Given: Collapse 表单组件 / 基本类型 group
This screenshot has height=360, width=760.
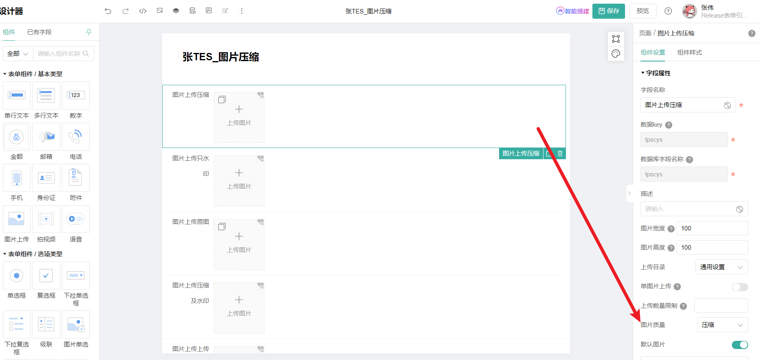Looking at the screenshot, I should click(x=33, y=74).
